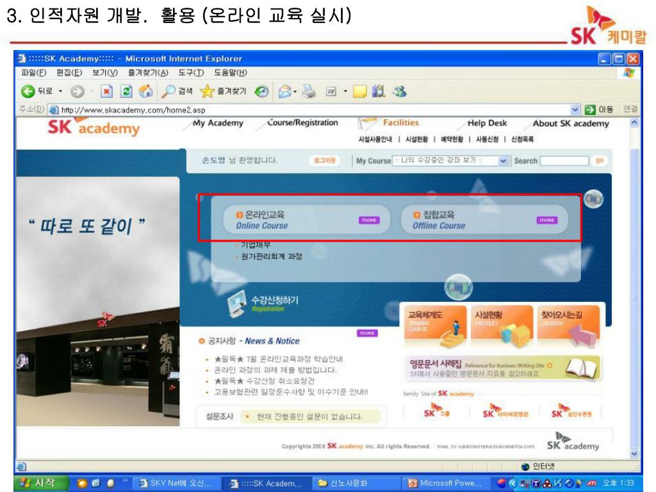Image resolution: width=656 pixels, height=492 pixels.
Task: Stop loading with the red X icon
Action: 107,91
